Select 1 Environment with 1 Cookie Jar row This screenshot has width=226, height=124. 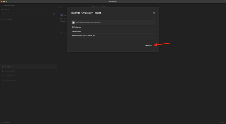pyautogui.click(x=113, y=36)
